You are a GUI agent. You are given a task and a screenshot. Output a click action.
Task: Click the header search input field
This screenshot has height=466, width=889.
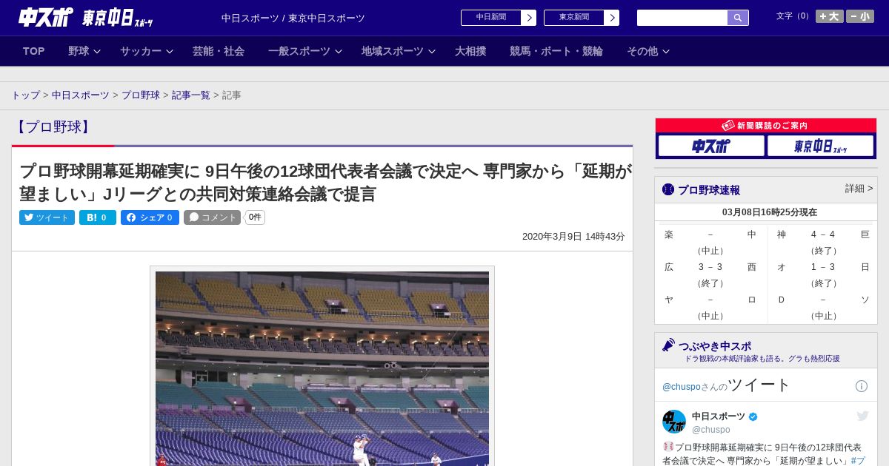click(x=682, y=18)
